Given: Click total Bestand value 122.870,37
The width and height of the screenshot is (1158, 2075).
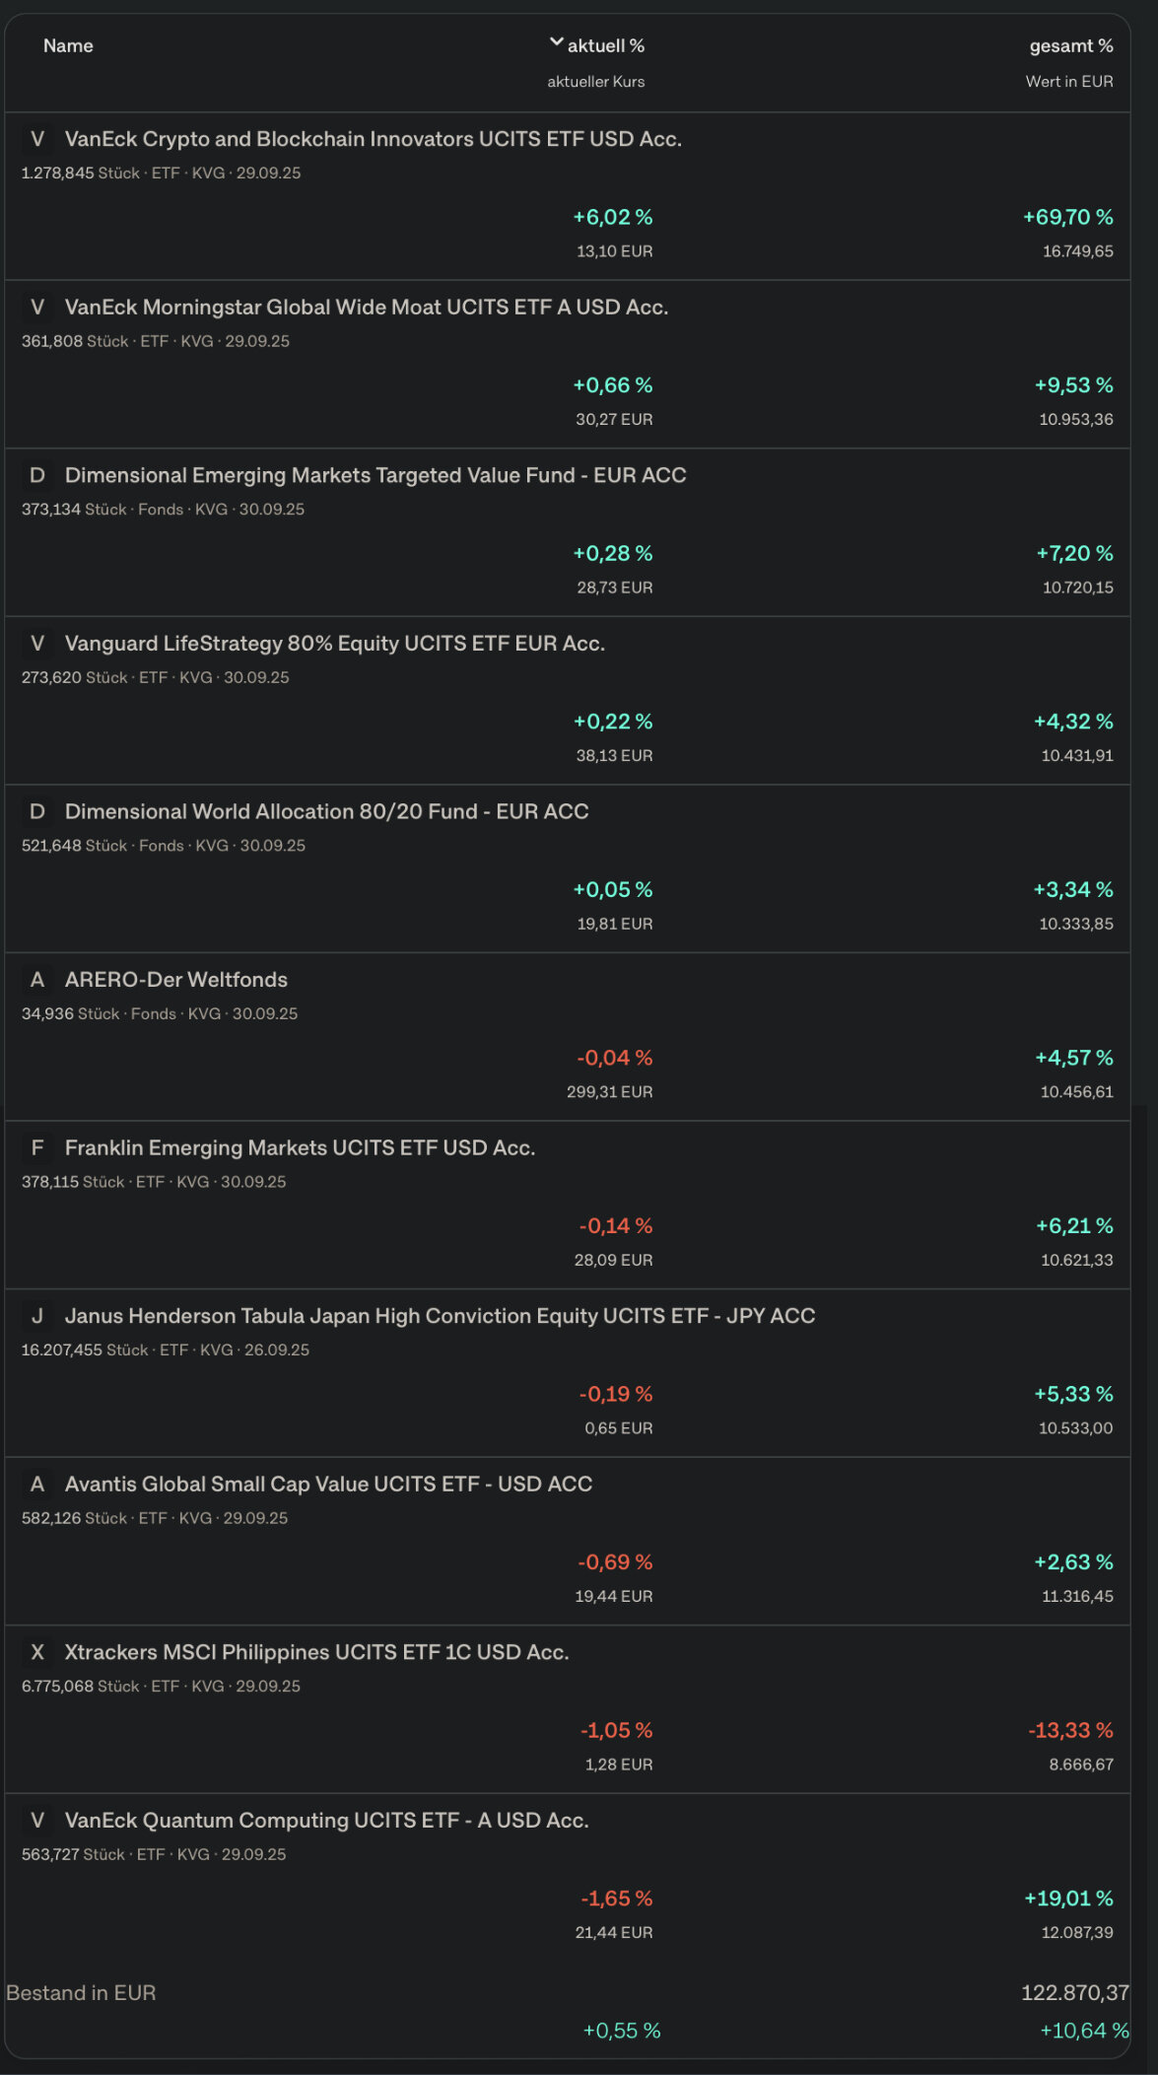Looking at the screenshot, I should click(x=1074, y=1992).
